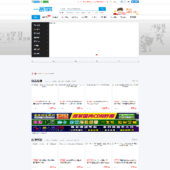The image size is (170, 170).
Task: Click the green badge in the top bar
Action: (x=44, y=2)
